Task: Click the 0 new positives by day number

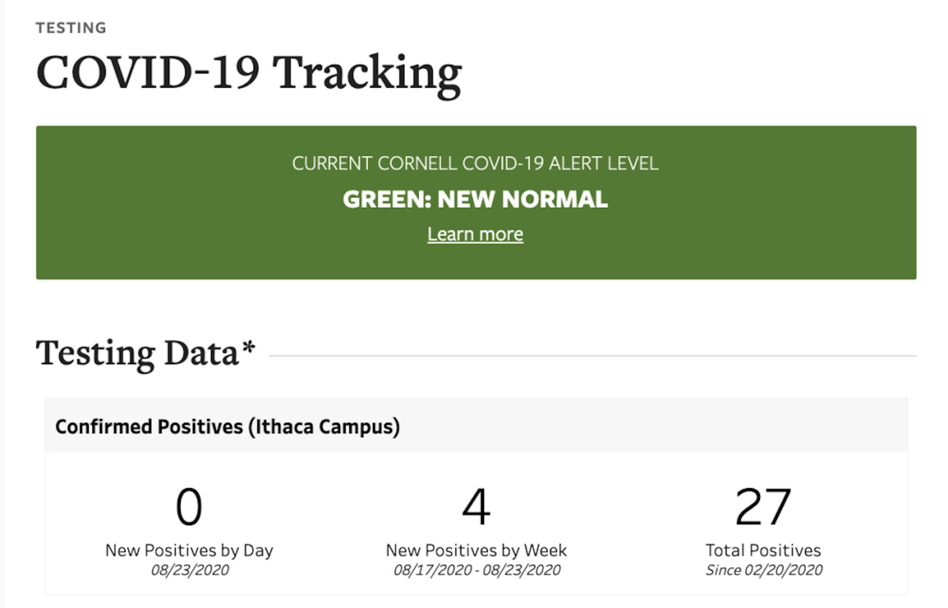Action: coord(189,507)
